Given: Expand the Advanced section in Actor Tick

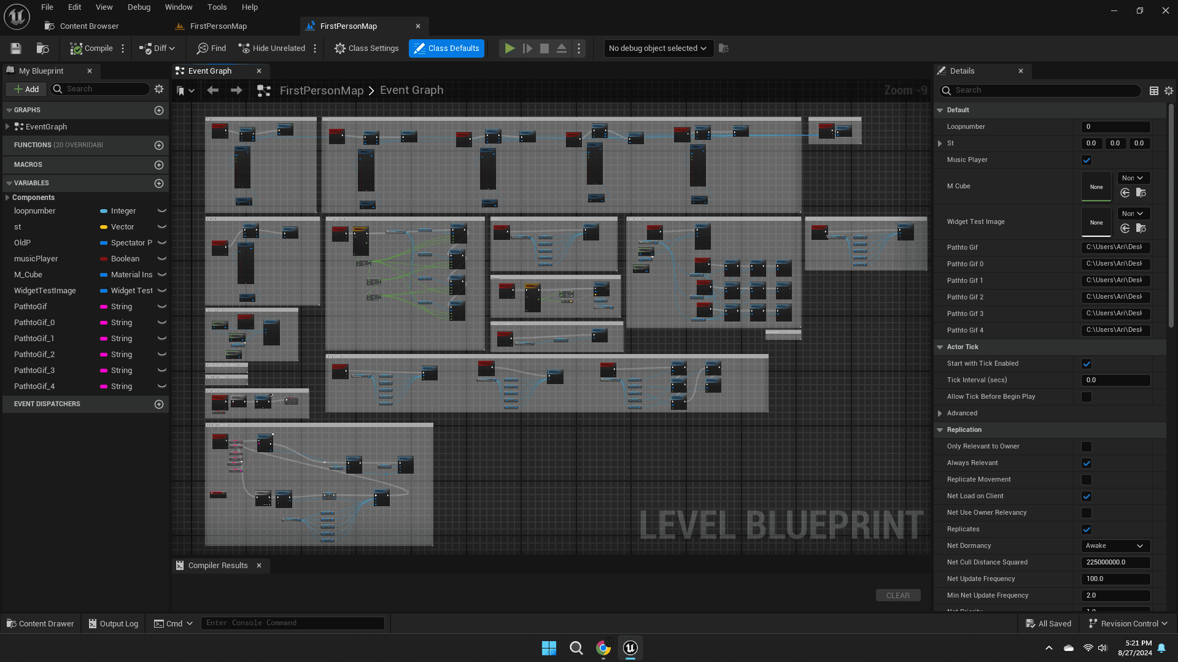Looking at the screenshot, I should click(x=940, y=414).
